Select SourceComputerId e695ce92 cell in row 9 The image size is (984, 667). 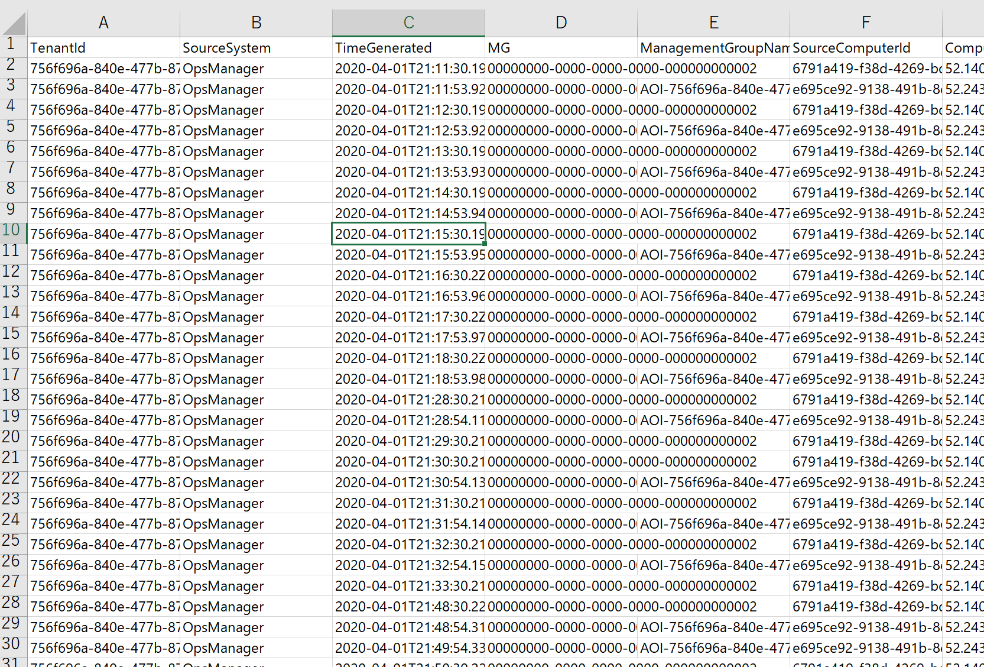pos(866,213)
